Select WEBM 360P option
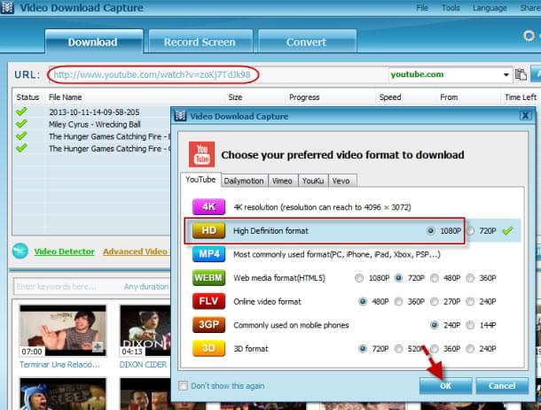Screen dimensions: 541x410 470,278
